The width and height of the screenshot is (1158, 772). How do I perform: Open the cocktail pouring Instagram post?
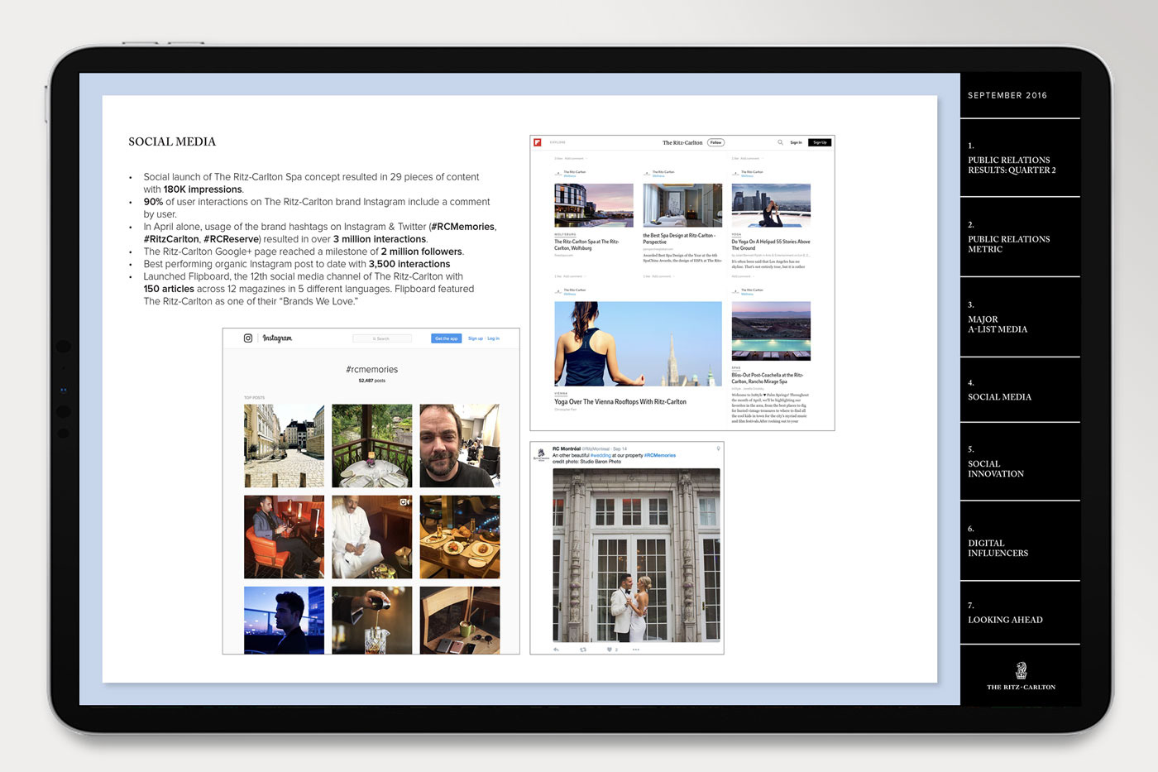371,621
